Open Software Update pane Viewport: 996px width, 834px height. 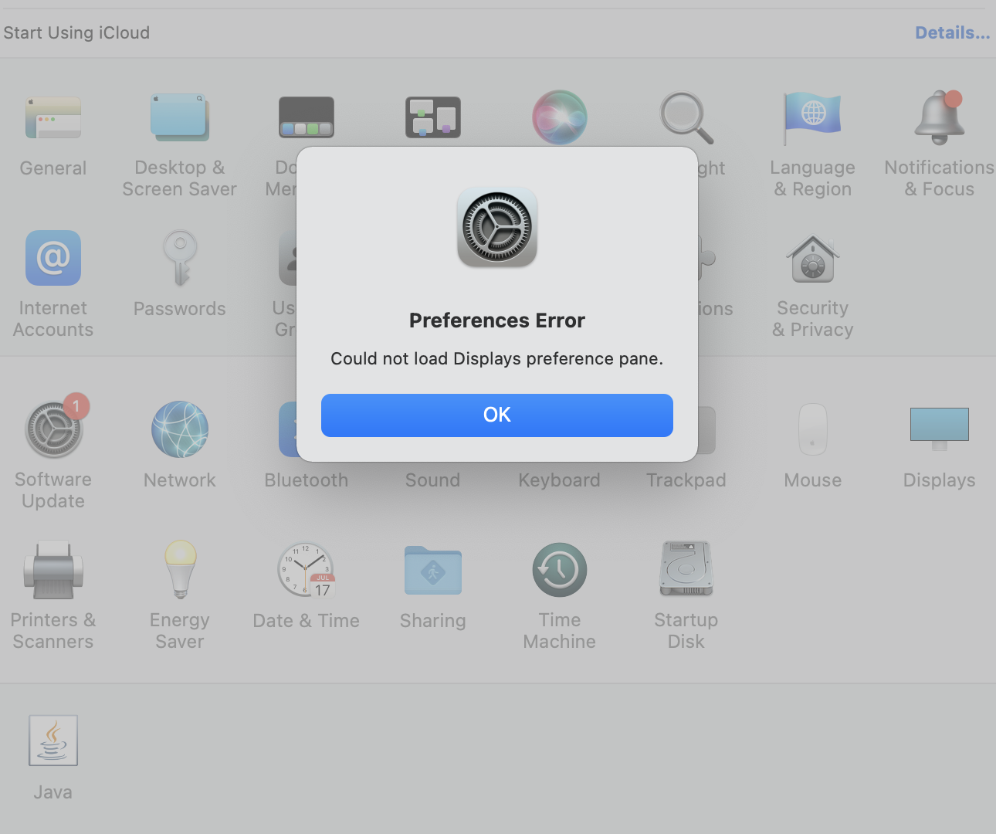tap(53, 429)
